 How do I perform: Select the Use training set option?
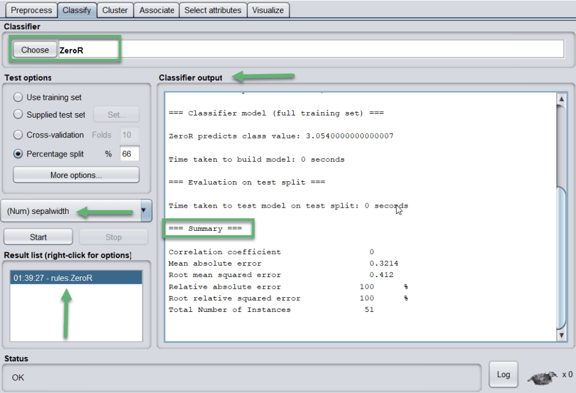[18, 97]
